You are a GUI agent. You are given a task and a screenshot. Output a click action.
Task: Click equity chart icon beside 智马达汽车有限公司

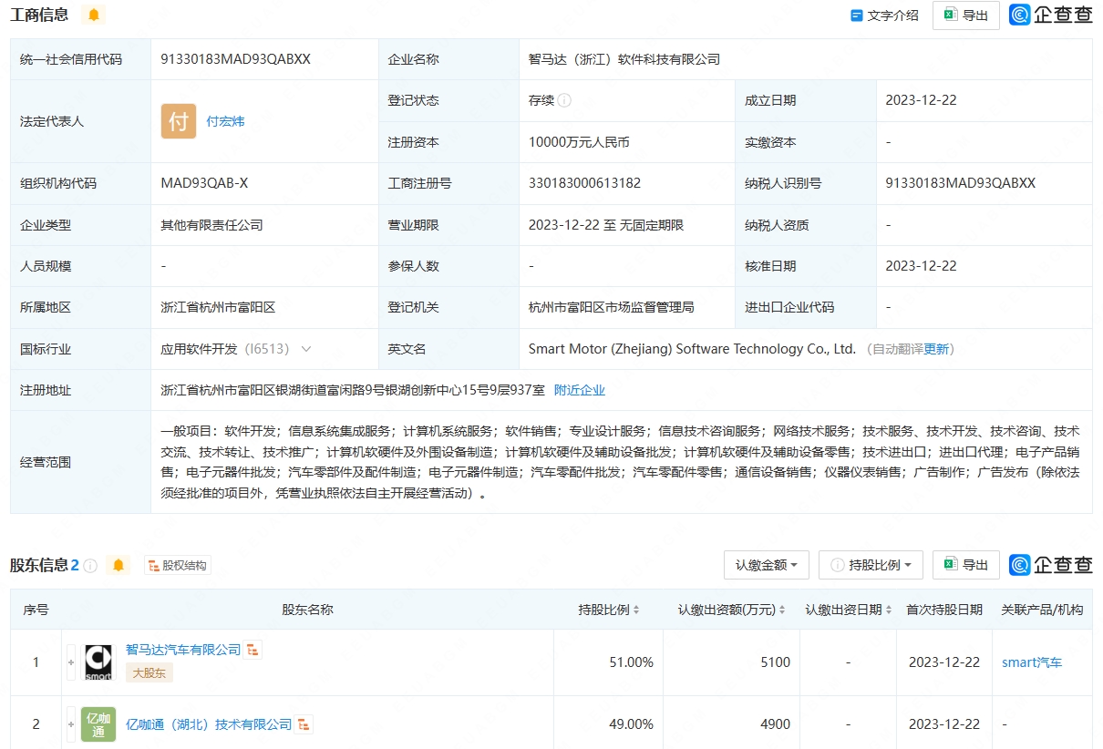click(x=253, y=650)
